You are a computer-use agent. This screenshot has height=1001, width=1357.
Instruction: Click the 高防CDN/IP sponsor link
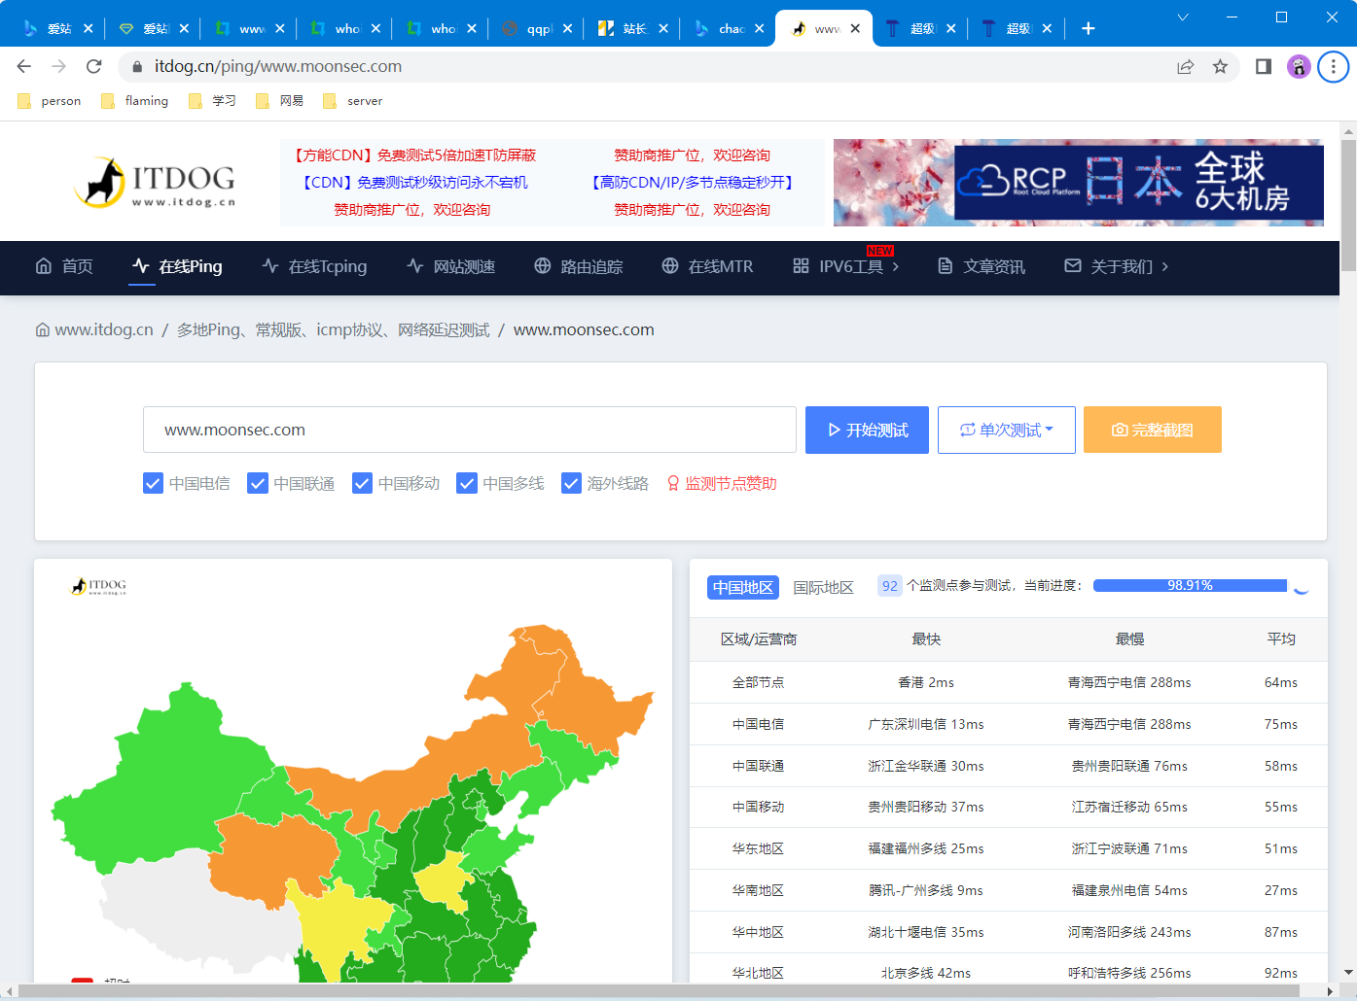click(x=693, y=182)
